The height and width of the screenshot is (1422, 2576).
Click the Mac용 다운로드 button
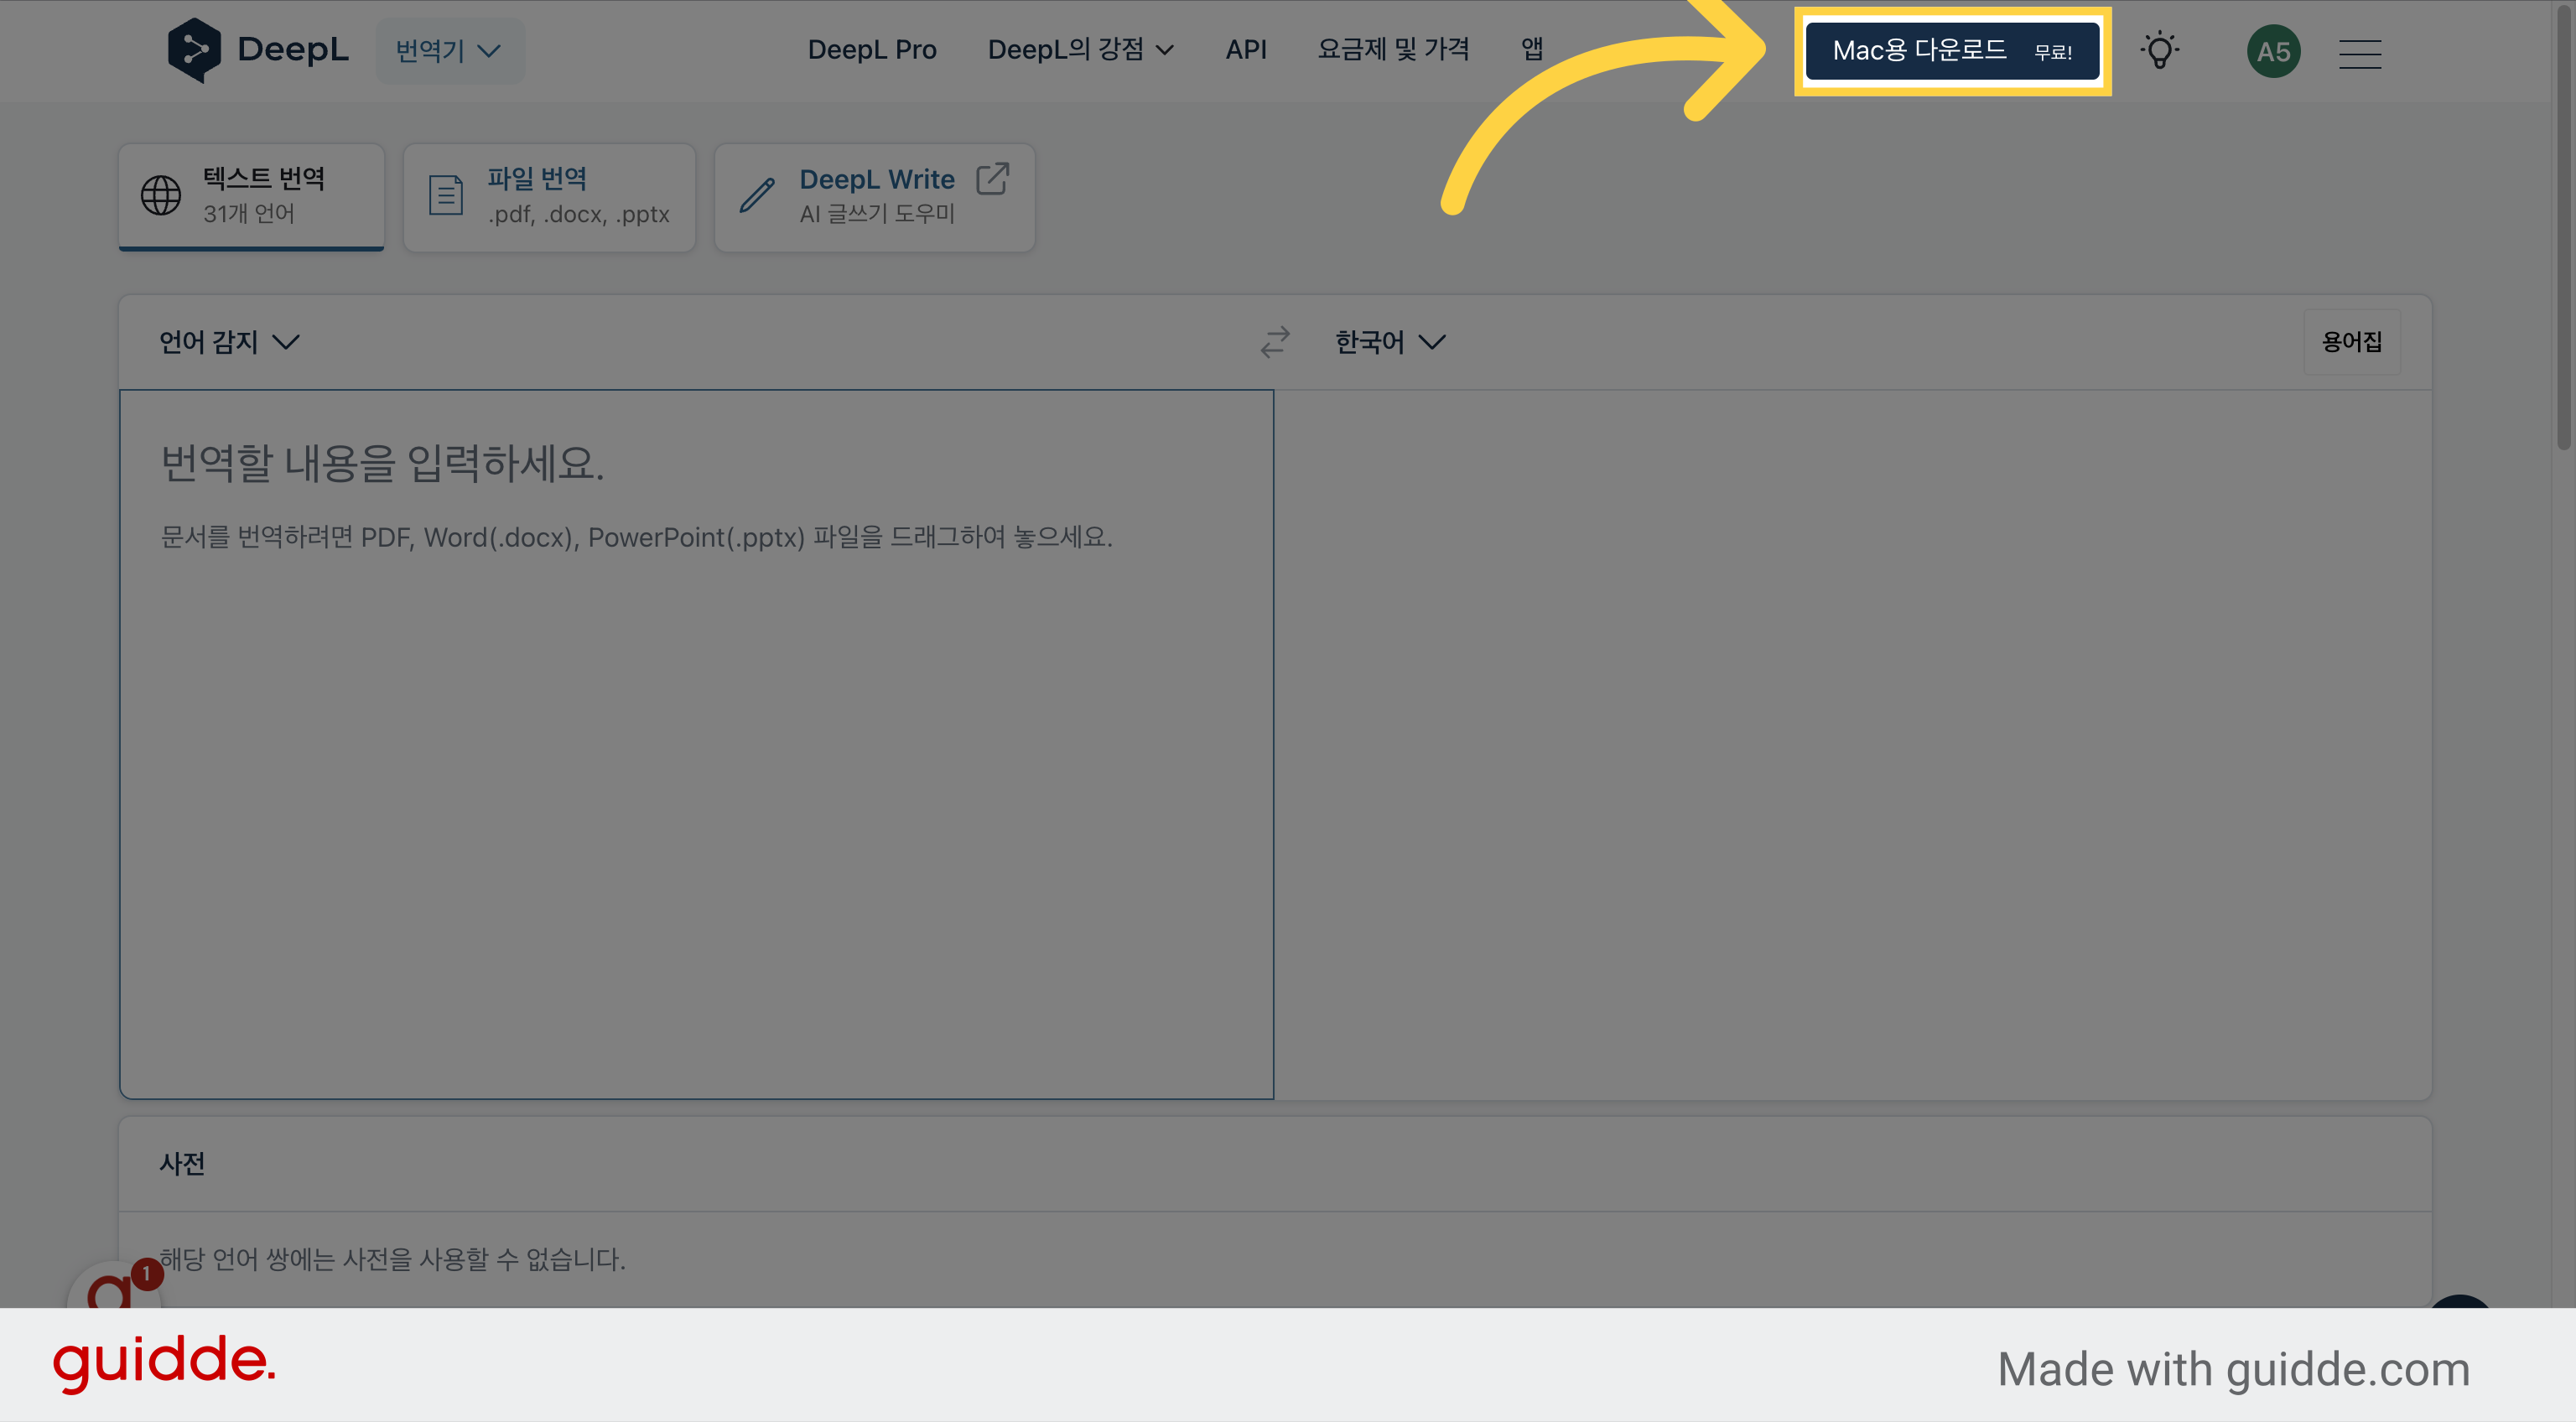[1952, 51]
